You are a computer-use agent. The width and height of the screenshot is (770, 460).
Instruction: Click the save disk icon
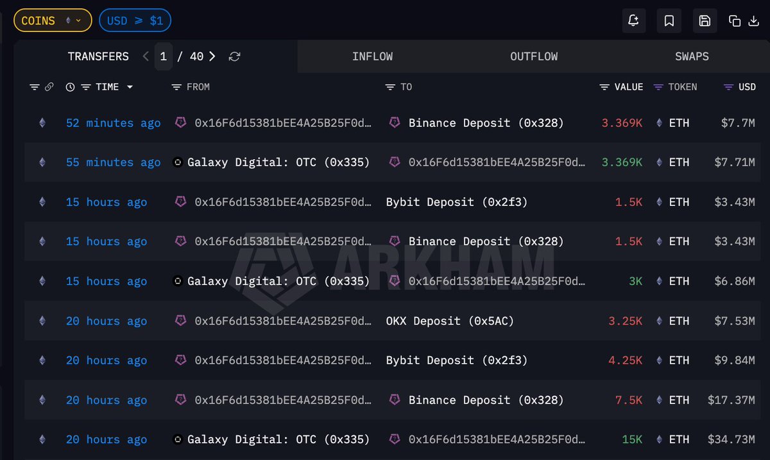[705, 21]
